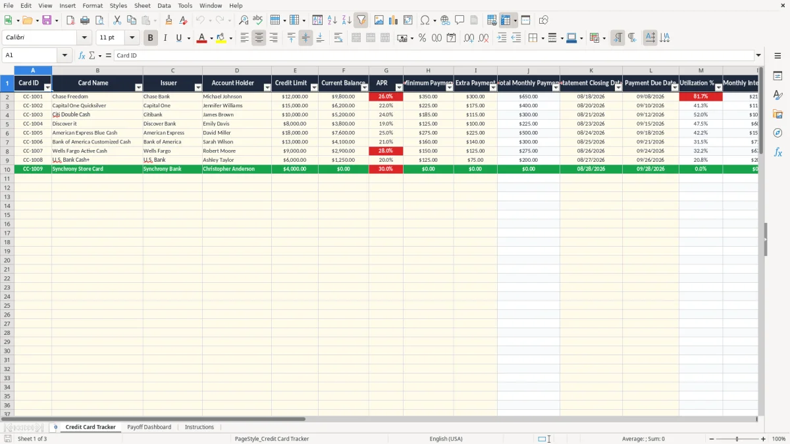Switch to Instructions sheet tab
This screenshot has width=790, height=444.
tap(199, 427)
